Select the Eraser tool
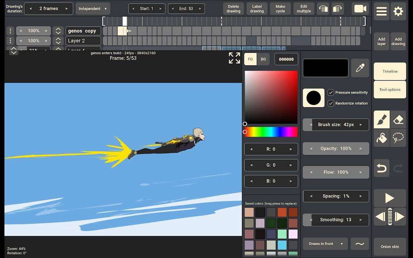This screenshot has width=413, height=258. (x=398, y=119)
